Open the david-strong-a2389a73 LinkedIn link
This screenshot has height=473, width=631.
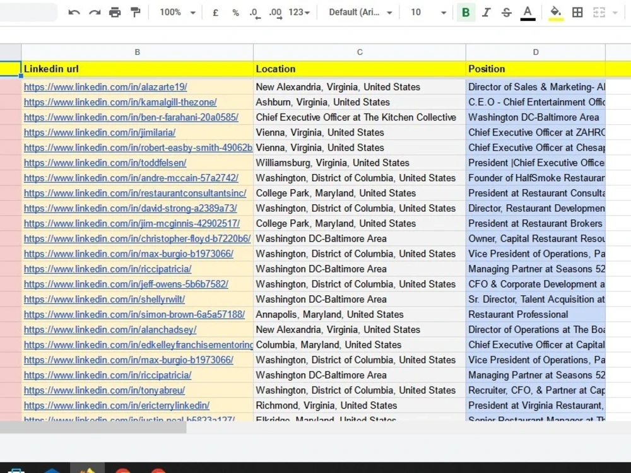click(x=131, y=208)
